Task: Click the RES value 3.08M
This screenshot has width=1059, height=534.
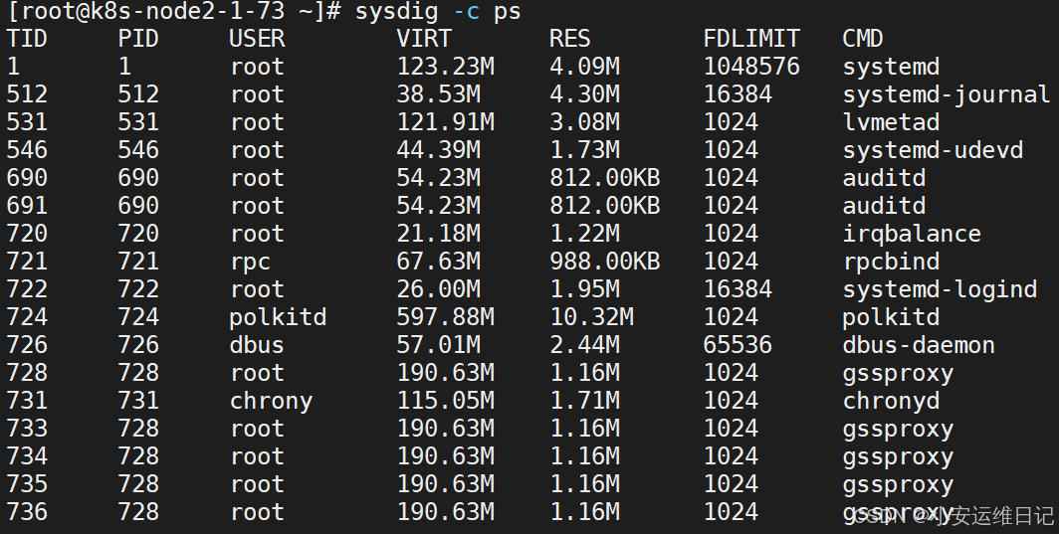Action: 584,122
